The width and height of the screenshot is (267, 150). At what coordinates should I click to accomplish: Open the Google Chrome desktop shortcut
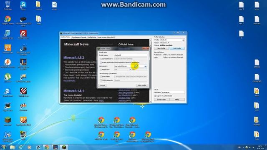8,20
